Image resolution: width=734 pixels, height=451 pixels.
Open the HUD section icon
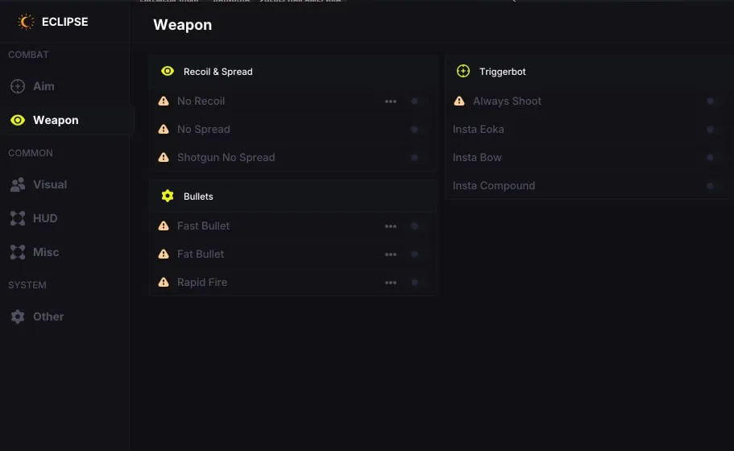point(18,218)
